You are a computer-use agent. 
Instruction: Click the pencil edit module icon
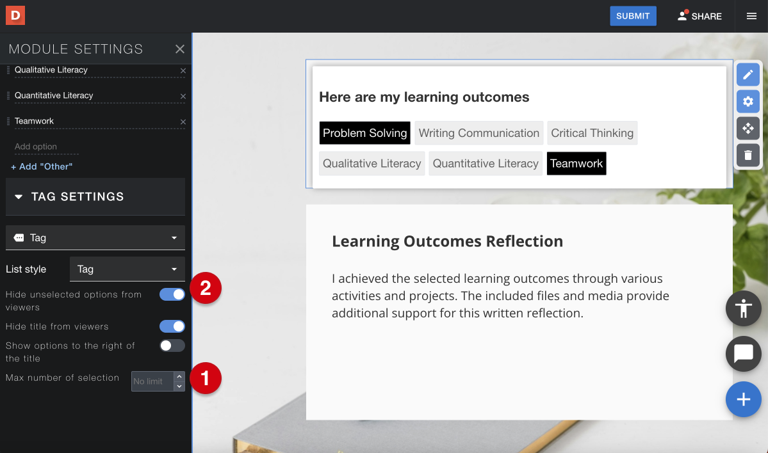click(x=748, y=74)
